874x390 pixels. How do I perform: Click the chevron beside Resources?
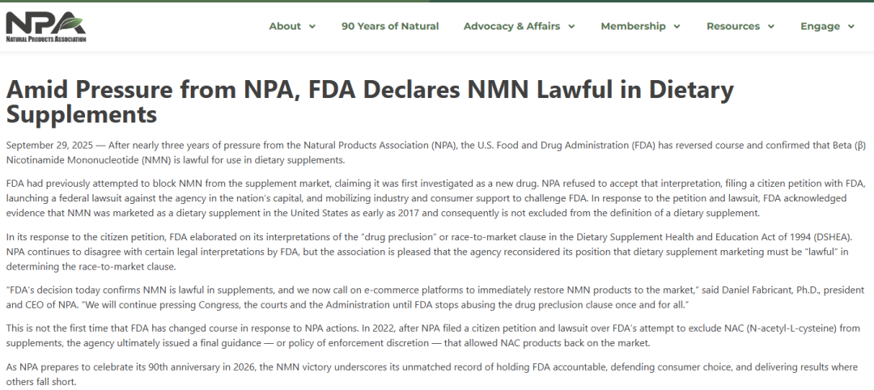[771, 27]
